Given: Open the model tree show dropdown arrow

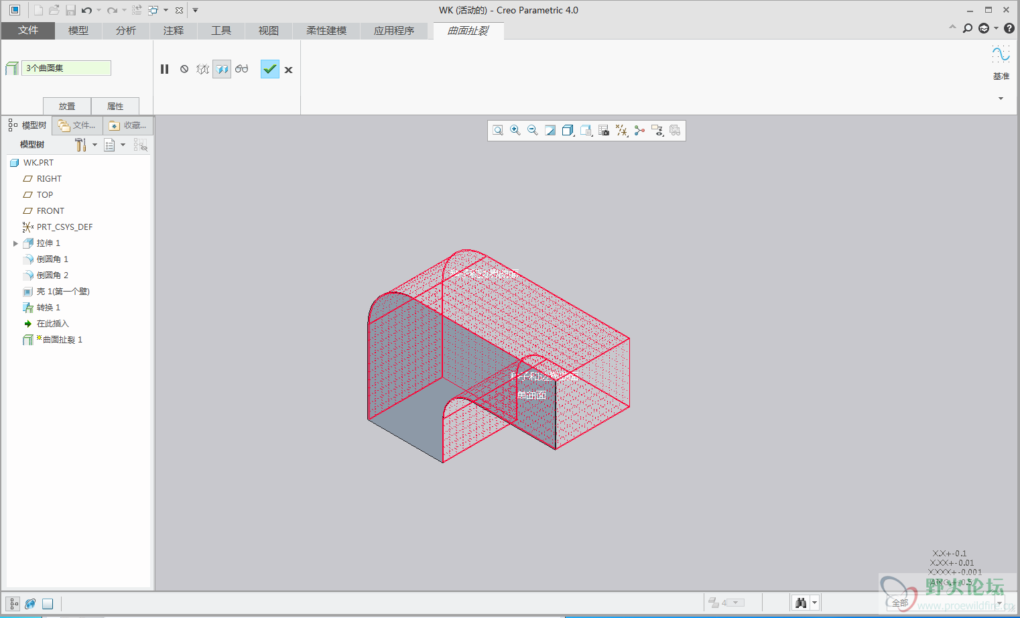Looking at the screenshot, I should [x=123, y=145].
